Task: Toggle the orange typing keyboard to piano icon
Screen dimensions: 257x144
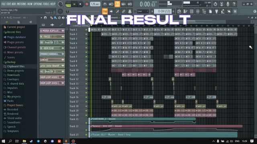Action: 105,11
